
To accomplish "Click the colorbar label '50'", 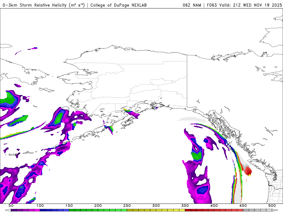I will (x=11, y=206).
